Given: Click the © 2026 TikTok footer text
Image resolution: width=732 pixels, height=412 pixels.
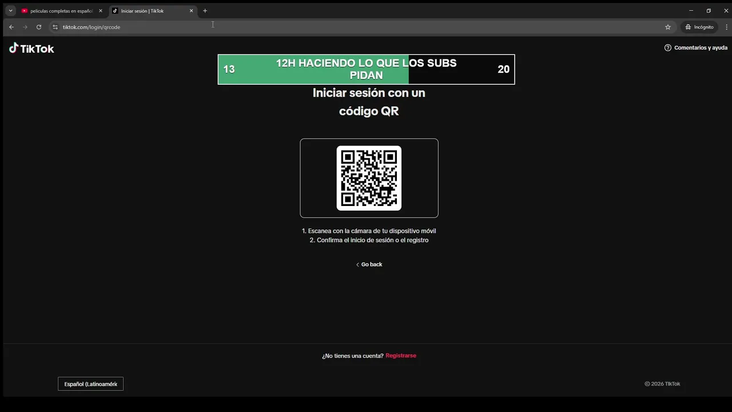Looking at the screenshot, I should pos(662,384).
